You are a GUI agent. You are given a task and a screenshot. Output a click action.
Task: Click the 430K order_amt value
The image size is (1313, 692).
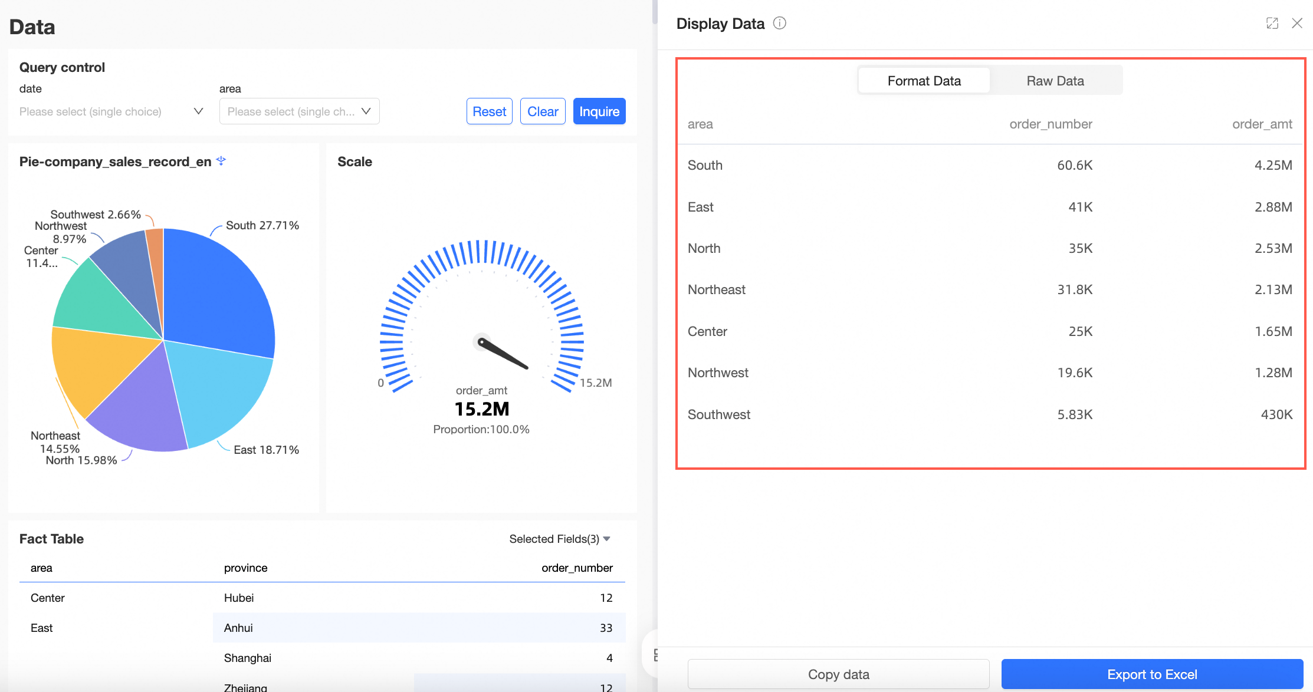[1276, 414]
